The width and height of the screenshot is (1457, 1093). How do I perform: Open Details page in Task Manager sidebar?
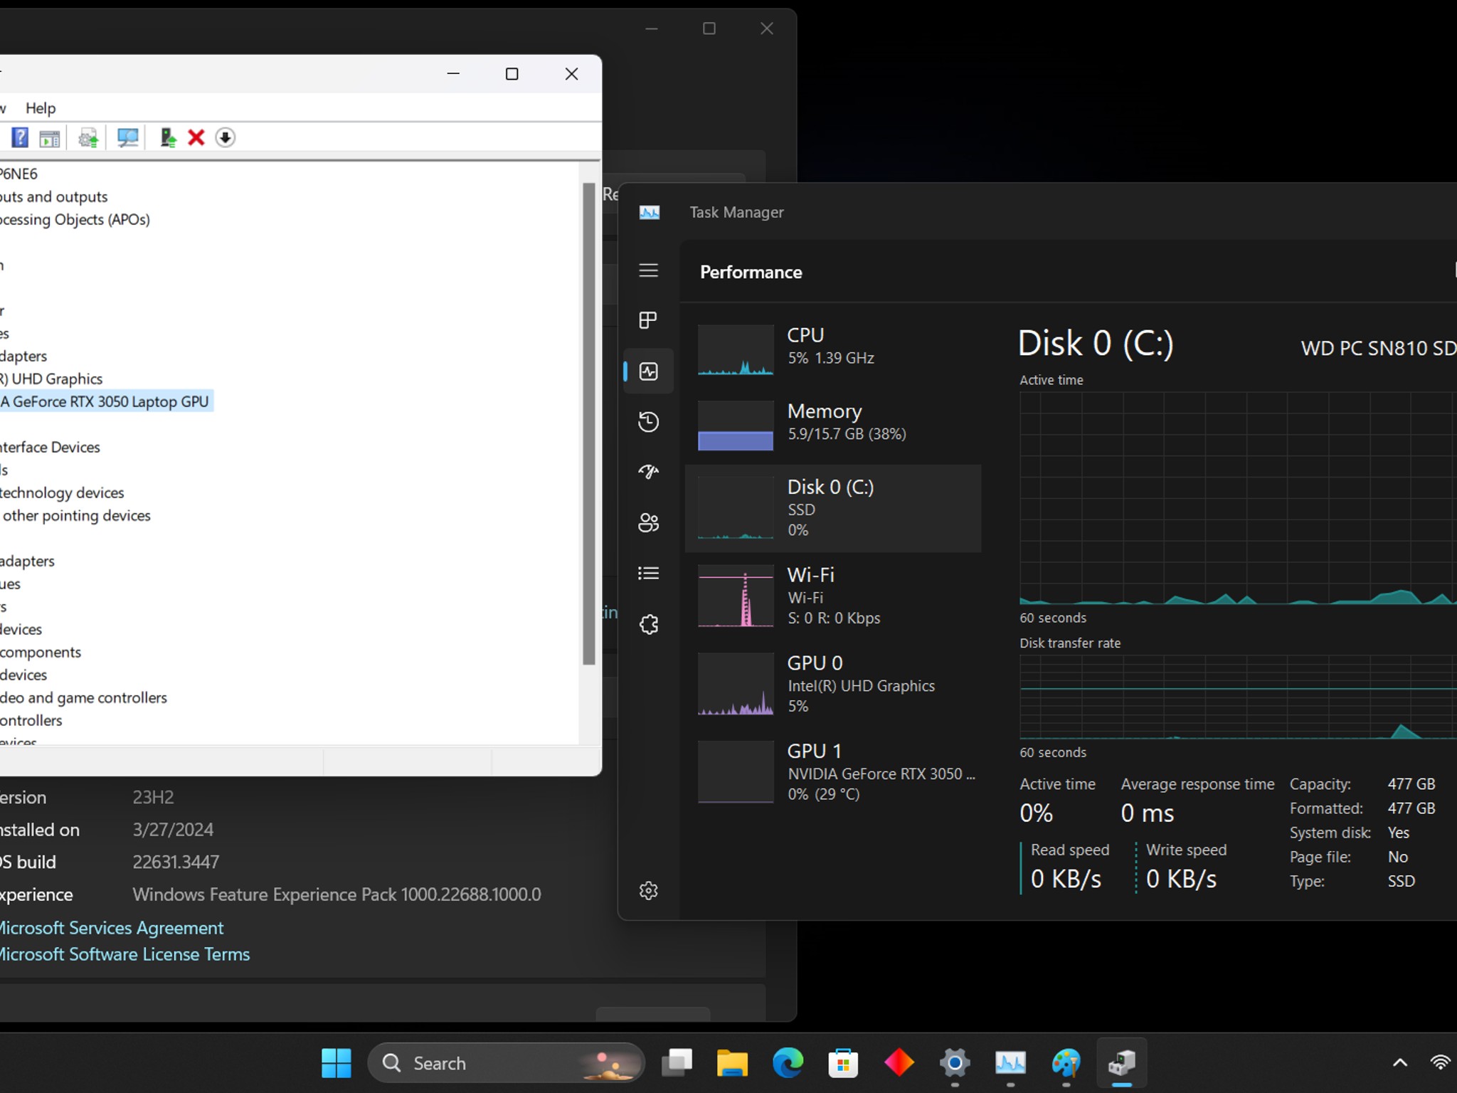[648, 574]
